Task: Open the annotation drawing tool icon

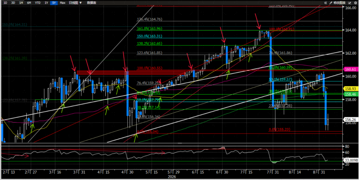Action: (x=349, y=3)
